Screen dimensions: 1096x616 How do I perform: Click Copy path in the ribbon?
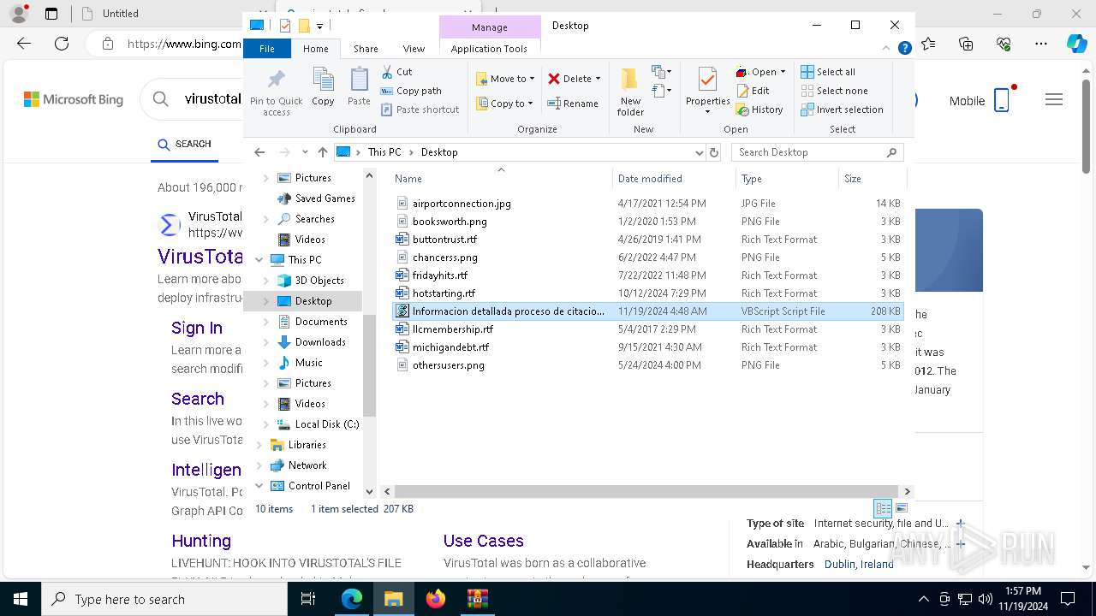pyautogui.click(x=411, y=91)
